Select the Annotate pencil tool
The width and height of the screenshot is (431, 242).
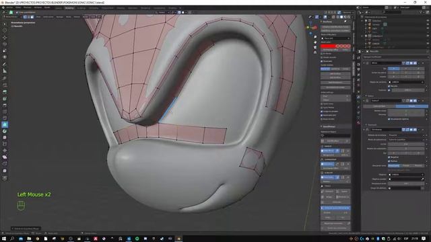[x=5, y=64]
